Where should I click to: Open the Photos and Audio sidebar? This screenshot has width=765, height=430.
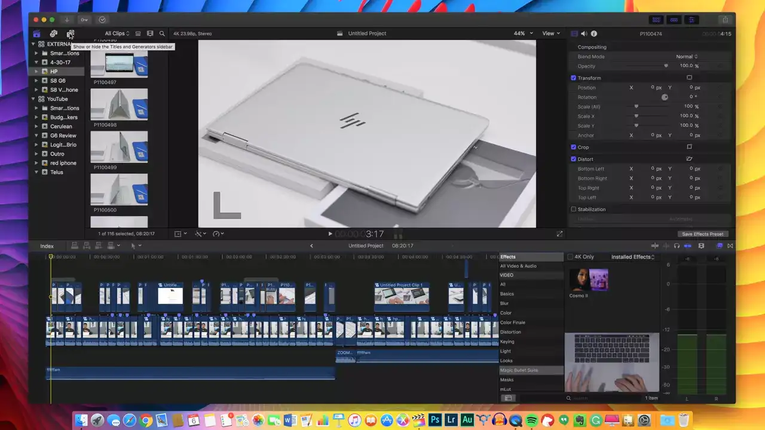(x=53, y=33)
